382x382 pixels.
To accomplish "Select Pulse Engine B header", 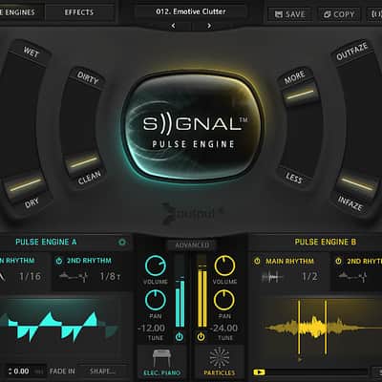I will [326, 242].
